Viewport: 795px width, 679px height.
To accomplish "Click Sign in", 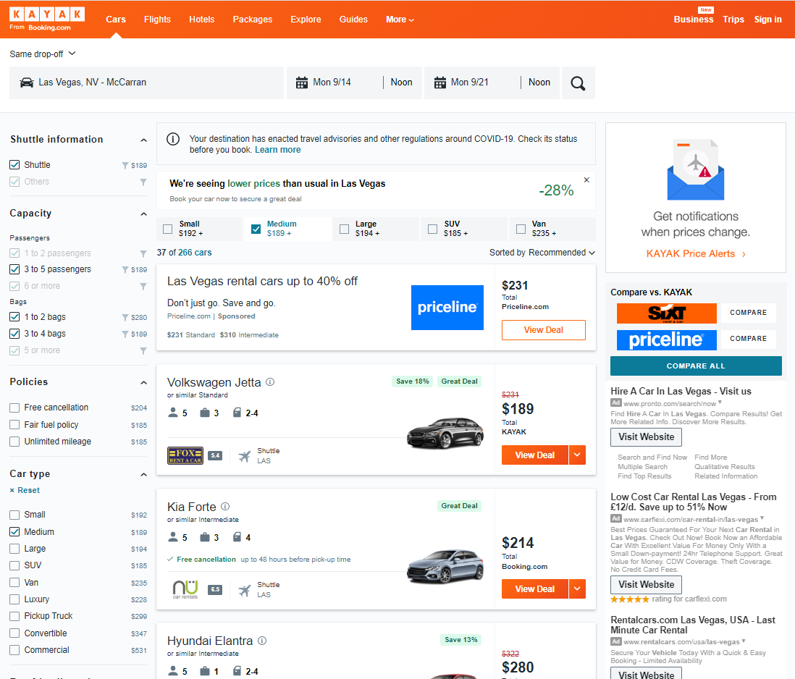I will point(767,20).
